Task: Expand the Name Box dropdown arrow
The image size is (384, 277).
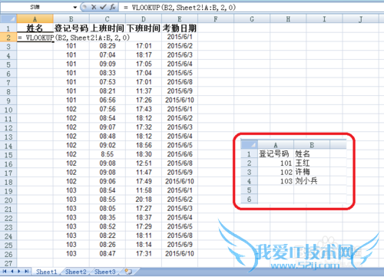Action: coord(75,8)
